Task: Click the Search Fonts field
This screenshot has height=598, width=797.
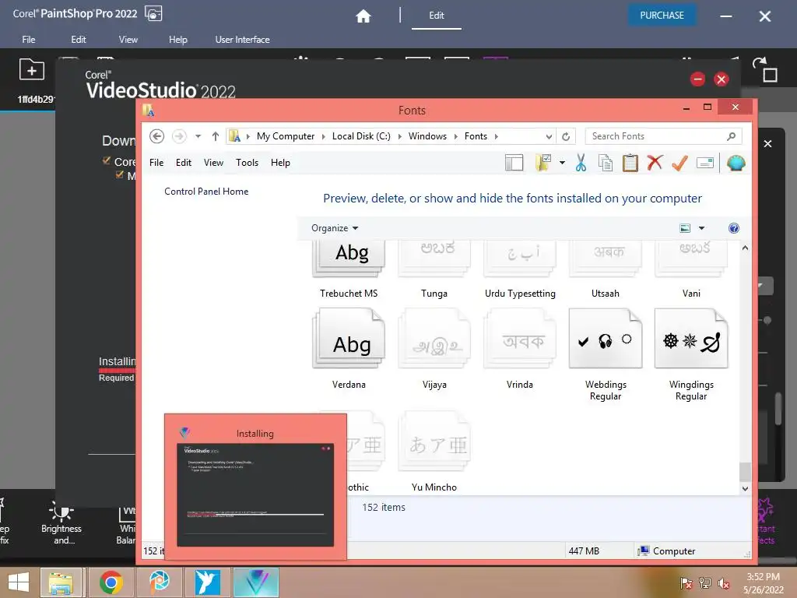Action: click(663, 136)
